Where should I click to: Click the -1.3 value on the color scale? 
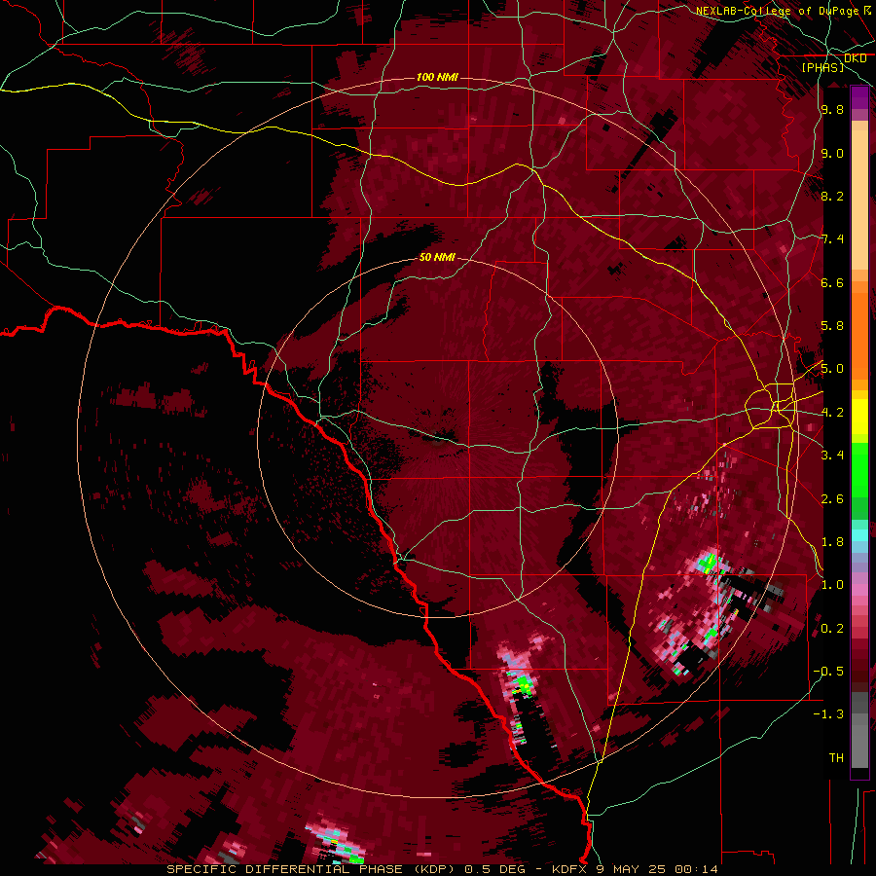[828, 714]
